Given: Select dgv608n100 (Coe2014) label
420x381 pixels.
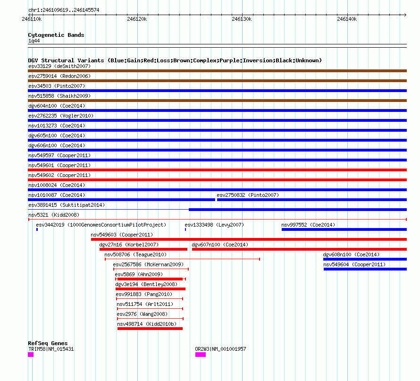Looking at the screenshot, I should 351,254.
